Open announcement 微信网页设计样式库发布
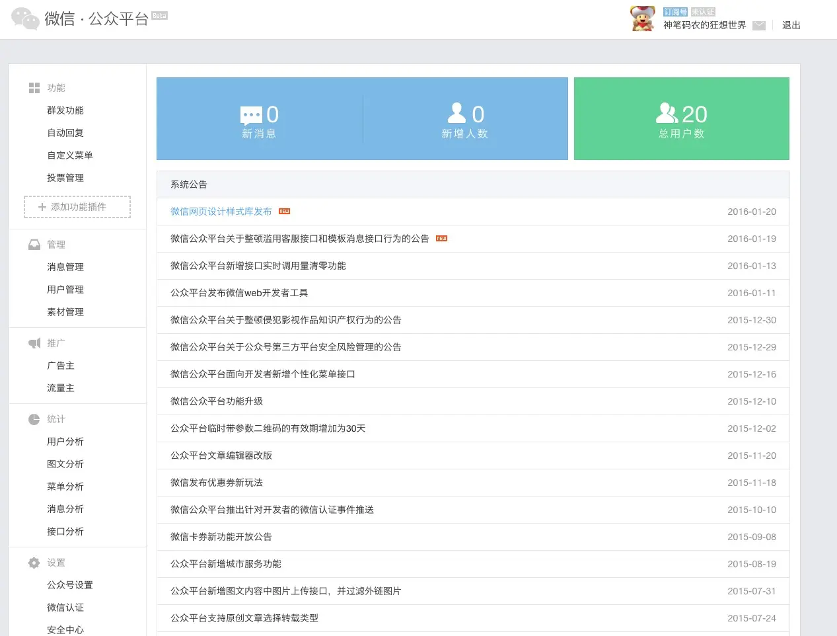Viewport: 837px width, 636px height. click(x=221, y=212)
